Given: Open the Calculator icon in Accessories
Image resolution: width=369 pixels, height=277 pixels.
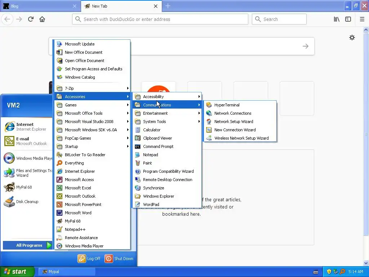Looking at the screenshot, I should coord(138,130).
